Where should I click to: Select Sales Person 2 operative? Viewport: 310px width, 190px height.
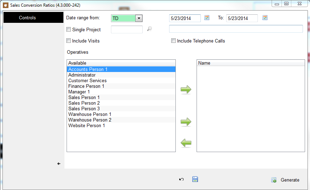(121, 103)
